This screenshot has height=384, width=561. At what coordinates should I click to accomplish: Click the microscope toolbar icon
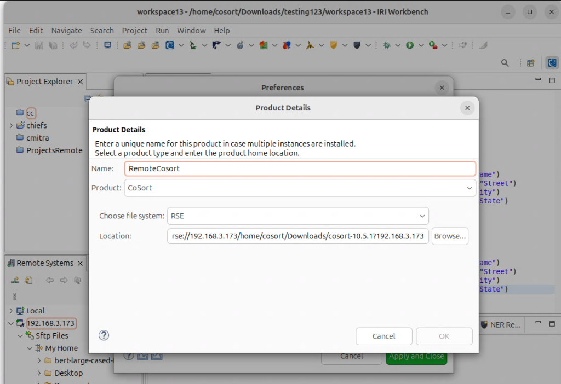[193, 45]
